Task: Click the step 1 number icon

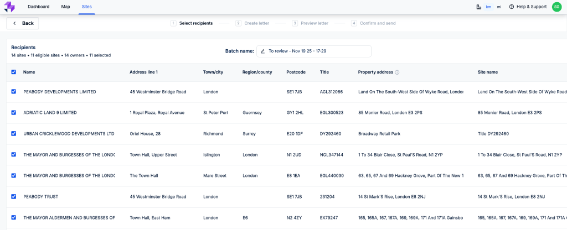Action: coord(173,23)
